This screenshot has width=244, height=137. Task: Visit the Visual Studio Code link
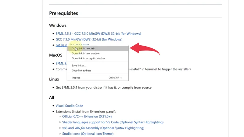click(69, 106)
